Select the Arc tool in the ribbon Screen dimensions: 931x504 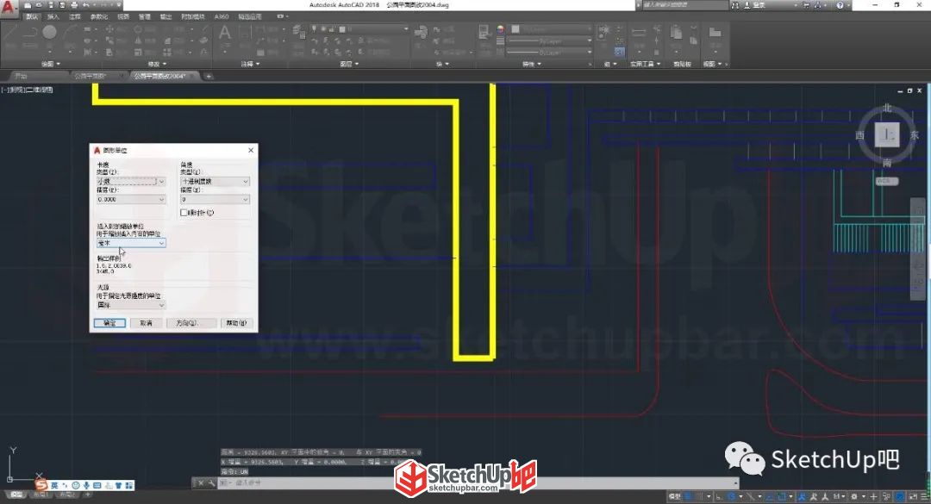coord(70,34)
